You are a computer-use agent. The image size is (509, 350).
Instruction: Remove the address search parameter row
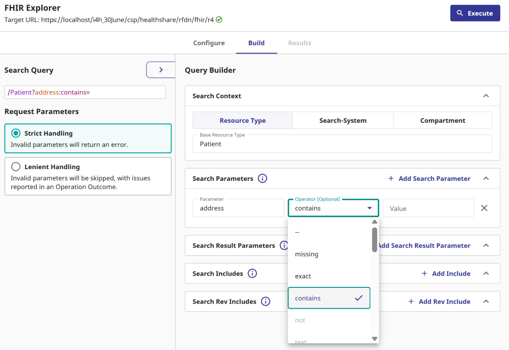(x=484, y=208)
